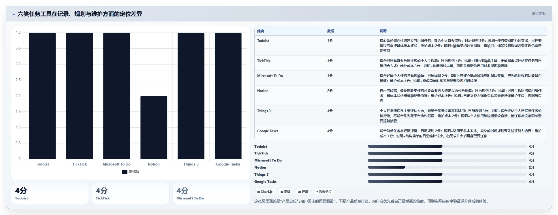This screenshot has height=215, width=558.
Task: Click the Google Tasks bar in the chart
Action: (228, 96)
